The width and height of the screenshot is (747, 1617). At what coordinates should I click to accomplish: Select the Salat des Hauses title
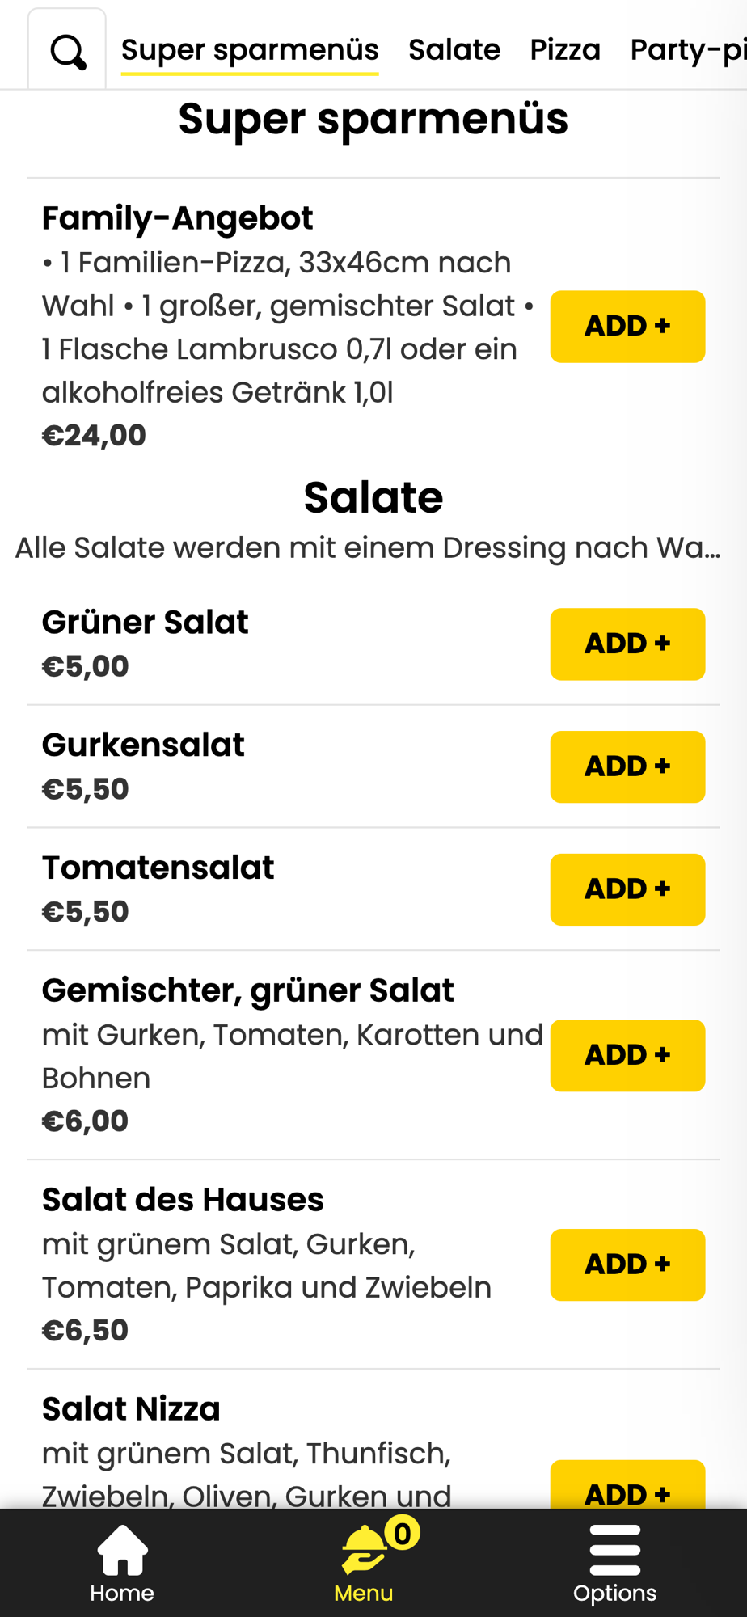(183, 1200)
